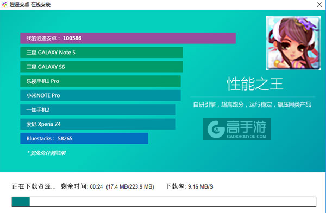Click the 性能之王 headline

coord(255,84)
